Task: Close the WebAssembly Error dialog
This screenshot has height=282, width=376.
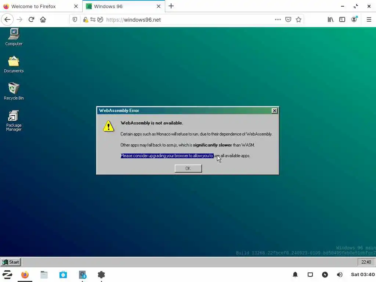Action: pos(274,111)
